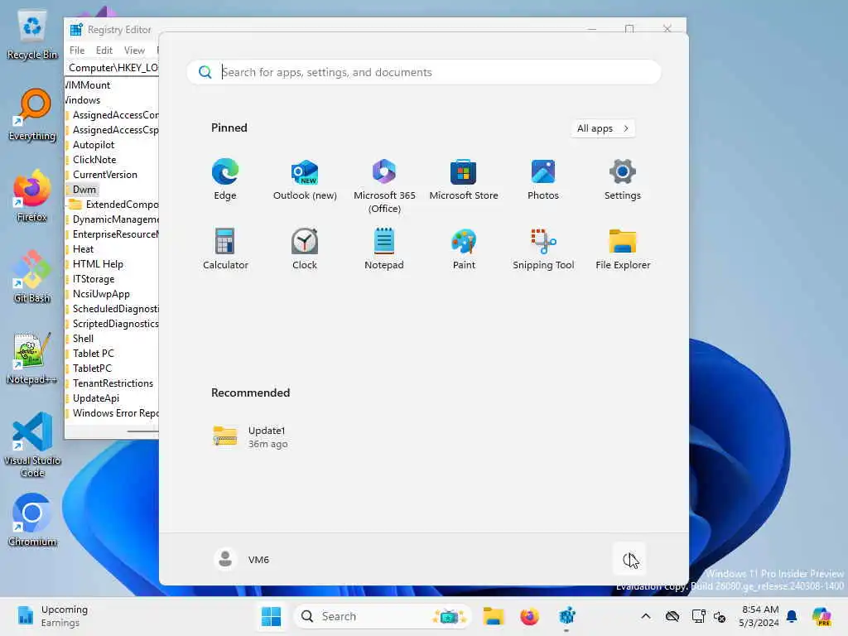Launch Notepad from Start menu
Viewport: 848px width, 636px height.
(x=384, y=248)
